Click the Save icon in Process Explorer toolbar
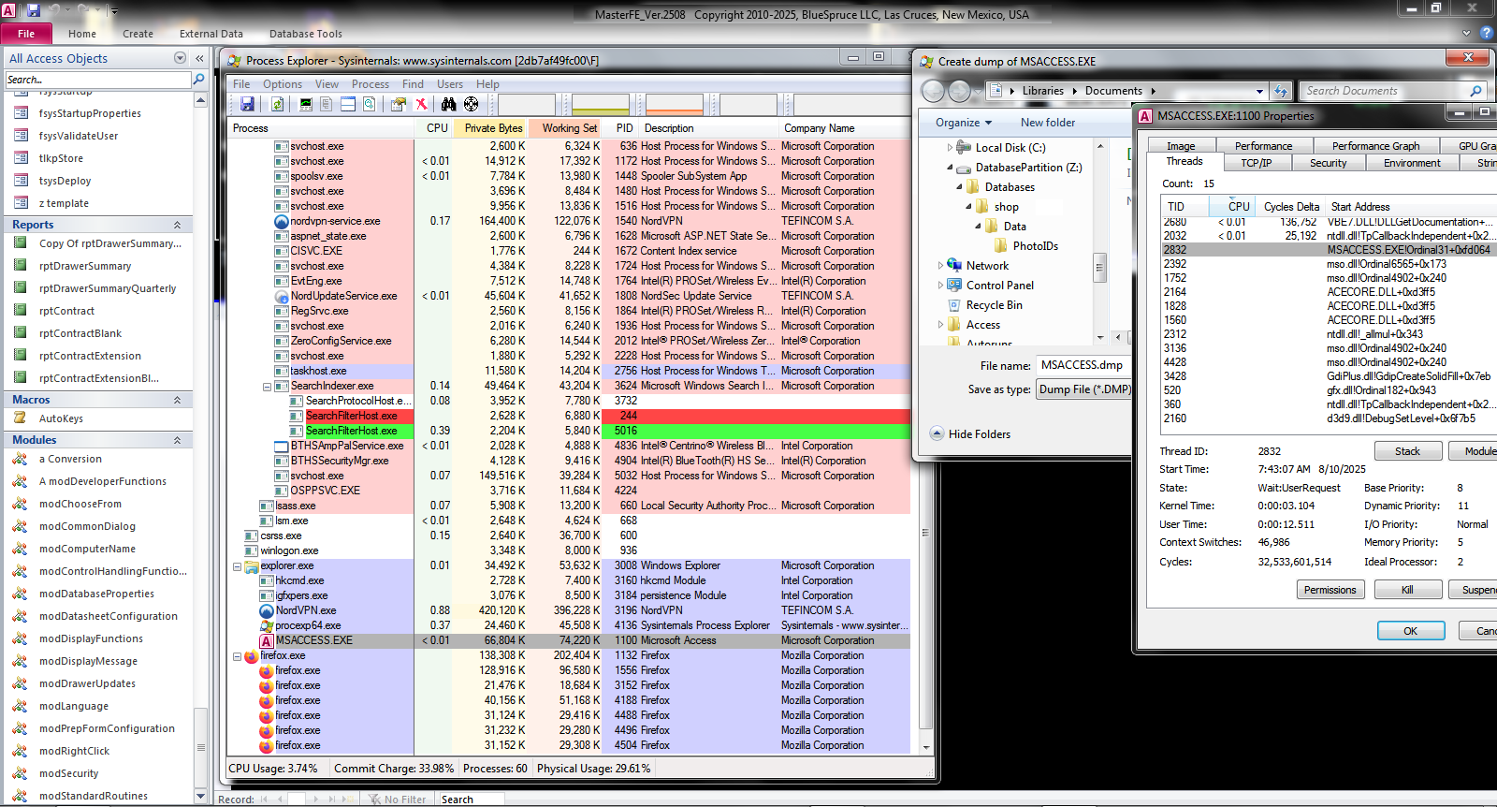The height and width of the screenshot is (807, 1497). pos(248,104)
